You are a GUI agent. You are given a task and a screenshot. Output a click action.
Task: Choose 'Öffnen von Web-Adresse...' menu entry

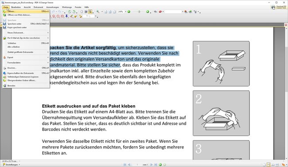point(26,15)
